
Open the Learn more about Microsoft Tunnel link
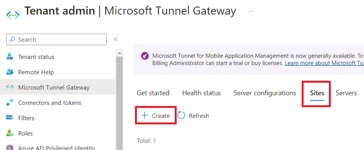coord(324,63)
